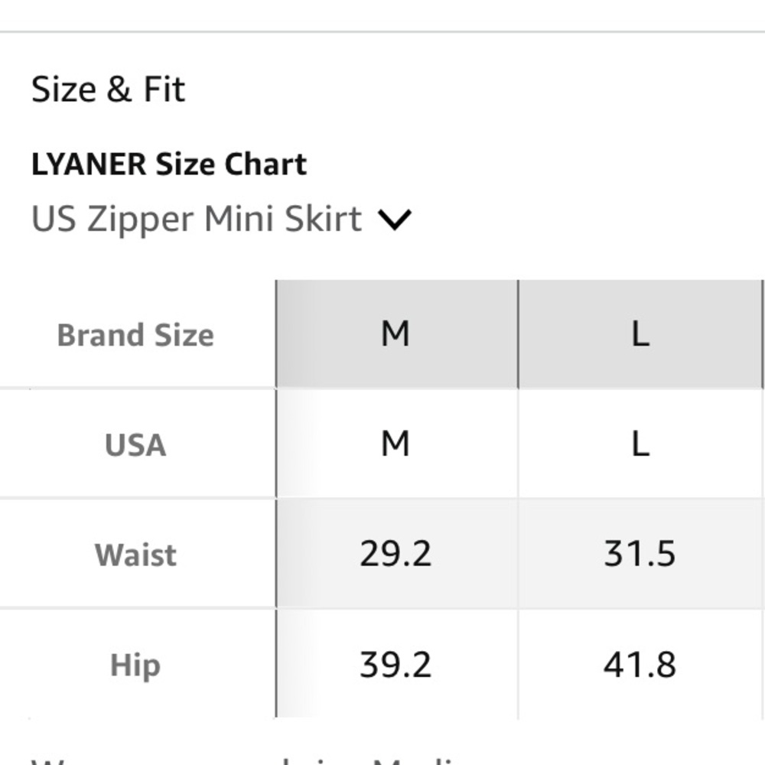
Task: Click the hip value 39.2
Action: 396,665
